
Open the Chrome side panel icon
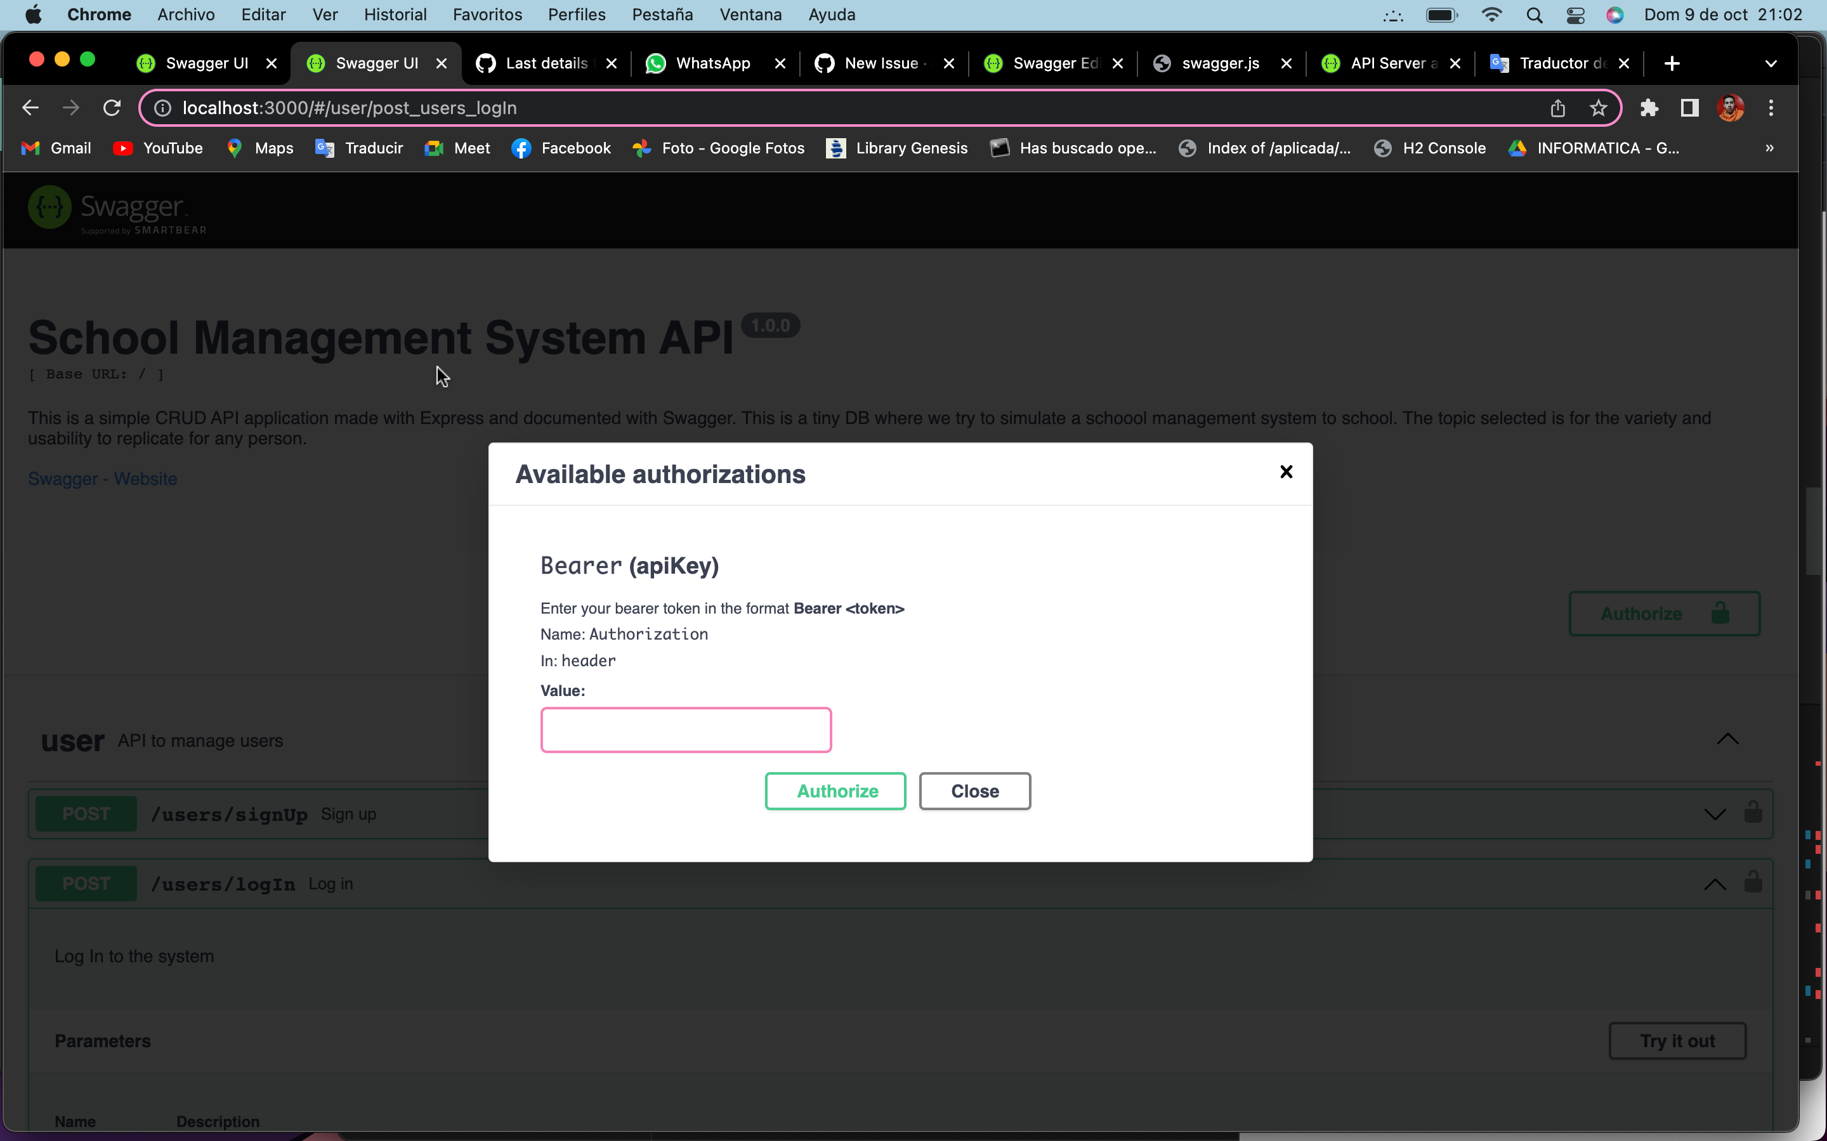[1689, 108]
